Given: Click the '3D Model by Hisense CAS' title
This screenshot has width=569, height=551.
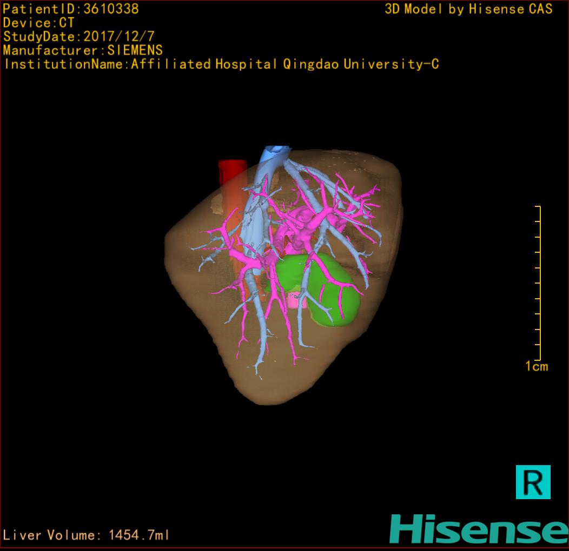Looking at the screenshot, I should point(468,9).
